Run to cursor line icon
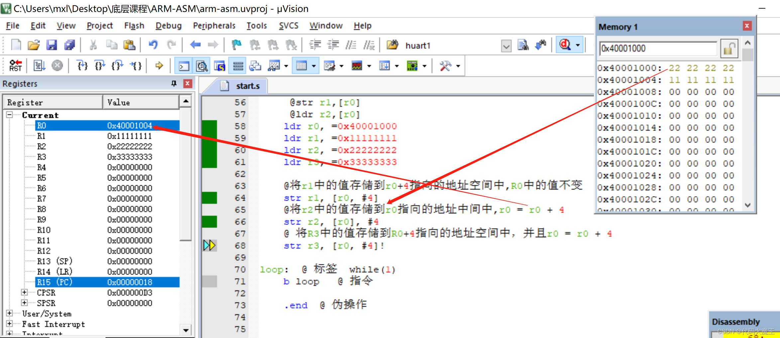 (136, 66)
